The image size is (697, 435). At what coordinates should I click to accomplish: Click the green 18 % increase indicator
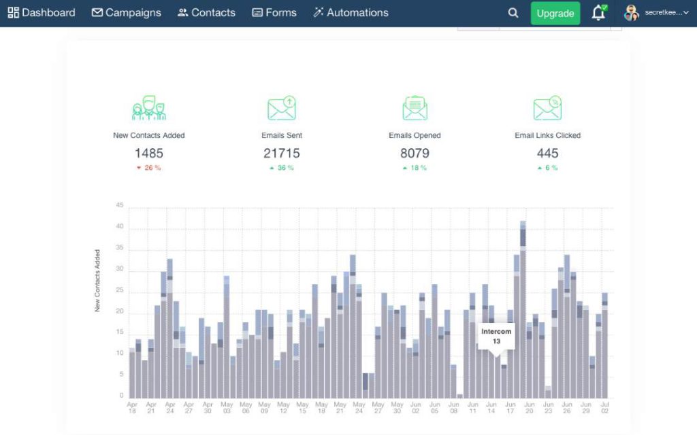pyautogui.click(x=415, y=168)
